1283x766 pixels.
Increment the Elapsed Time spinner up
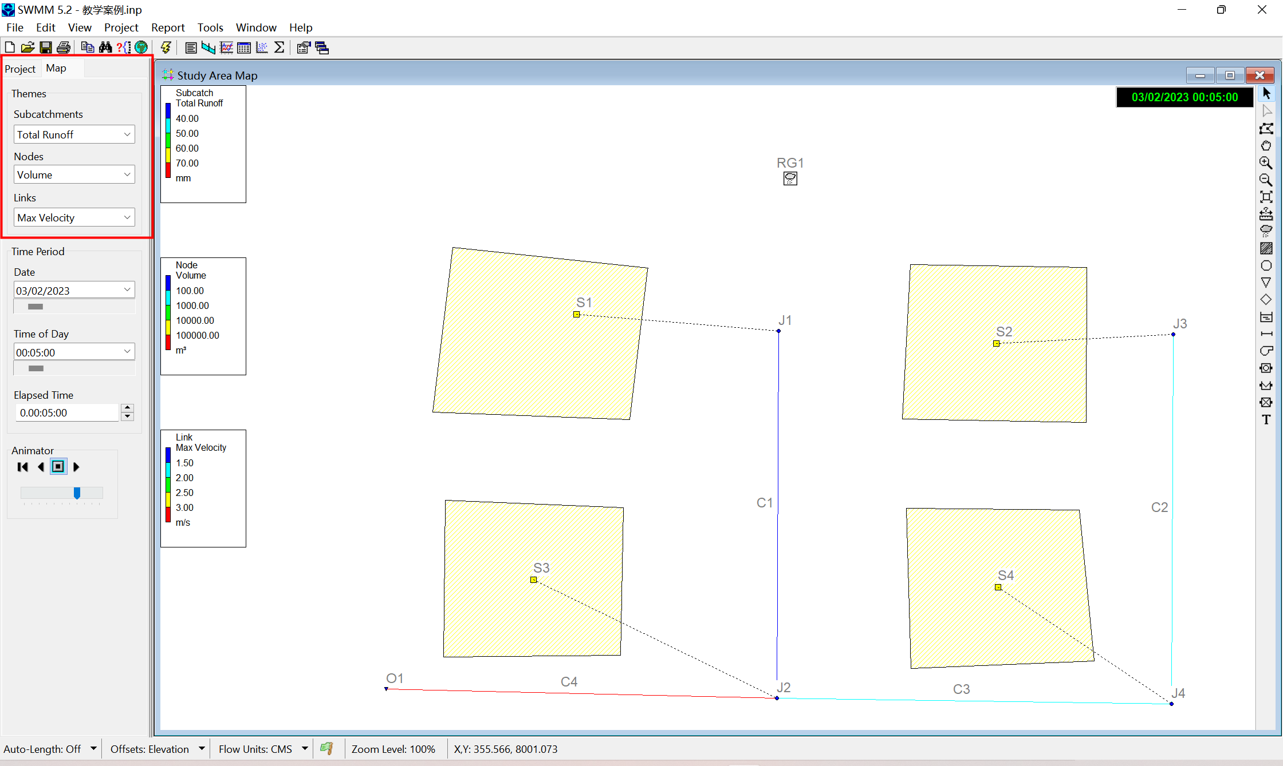(x=128, y=408)
